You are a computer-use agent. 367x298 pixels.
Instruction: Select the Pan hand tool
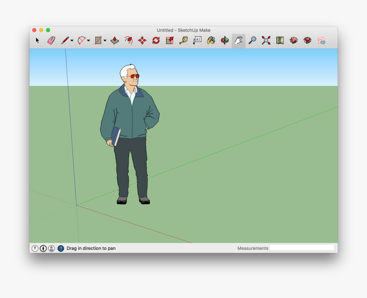(x=239, y=41)
